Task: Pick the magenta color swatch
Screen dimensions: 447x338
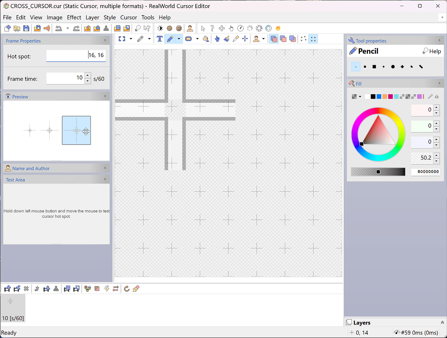Action: pyautogui.click(x=391, y=97)
